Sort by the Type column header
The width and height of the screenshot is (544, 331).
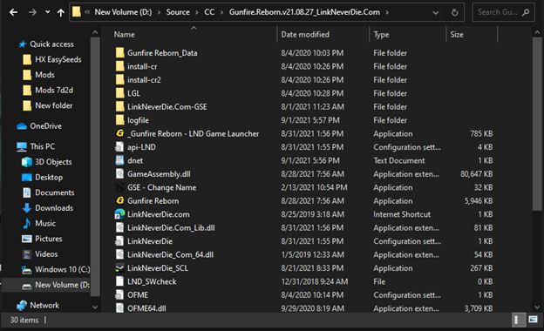click(x=381, y=34)
